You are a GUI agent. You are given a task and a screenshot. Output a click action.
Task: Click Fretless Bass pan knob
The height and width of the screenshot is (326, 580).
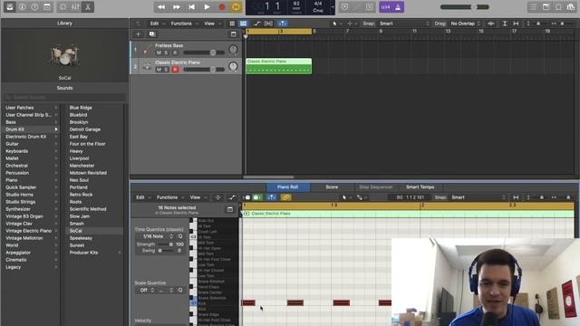233,50
